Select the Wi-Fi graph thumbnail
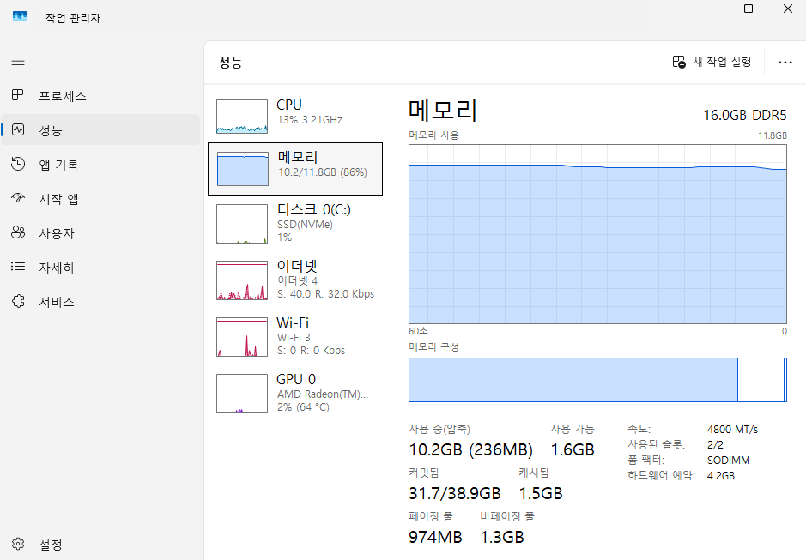Viewport: 806px width, 560px height. tap(242, 337)
